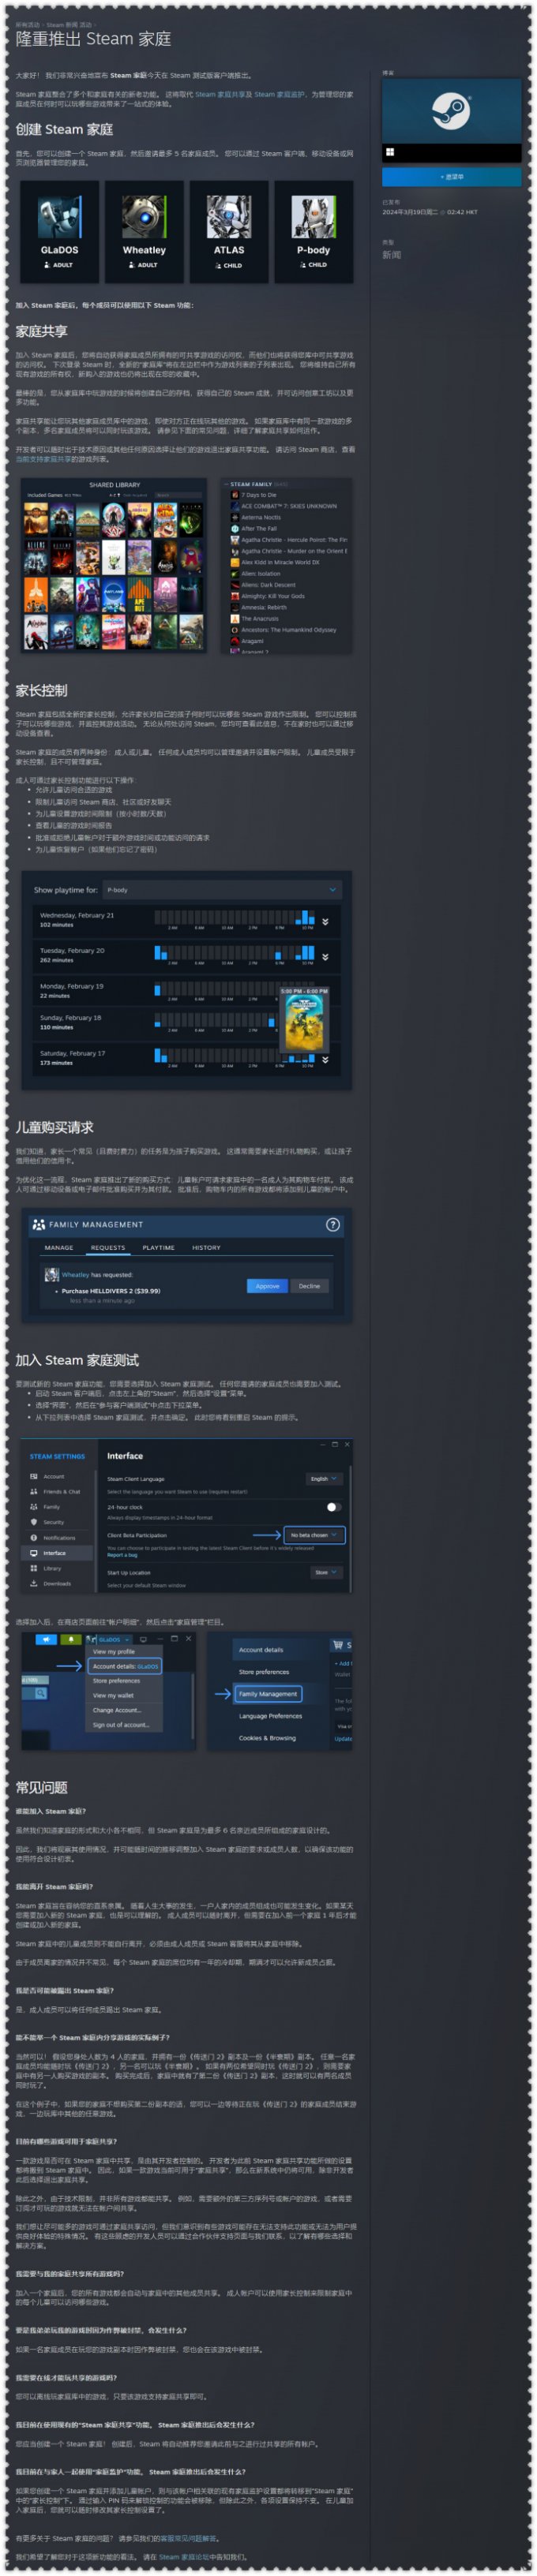Click the green notification bell icon
The height and width of the screenshot is (2576, 537).
[x=71, y=1639]
